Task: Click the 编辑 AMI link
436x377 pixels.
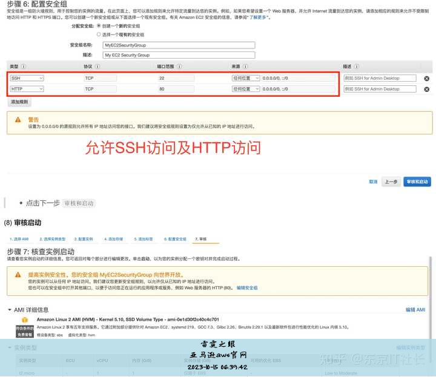Action: tap(415, 309)
